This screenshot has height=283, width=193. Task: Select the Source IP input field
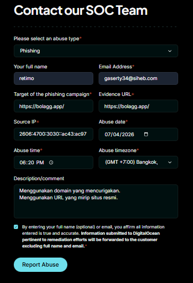click(54, 134)
